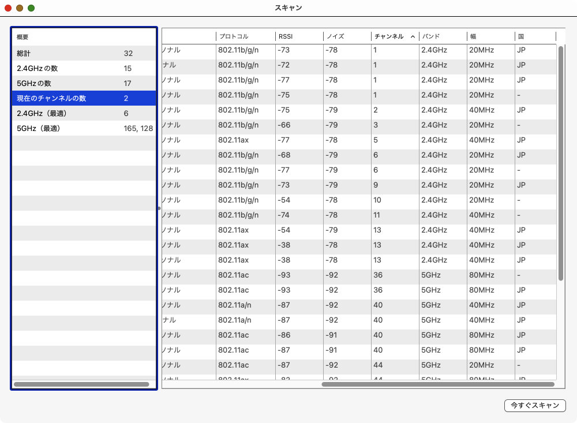577x423 pixels.
Task: Select the RSSI value -68 cell
Action: (x=299, y=155)
